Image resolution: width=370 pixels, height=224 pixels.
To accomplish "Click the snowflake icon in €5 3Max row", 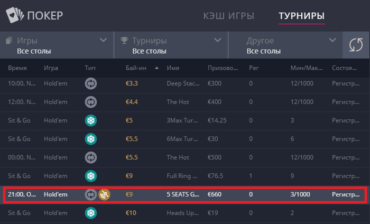I will pyautogui.click(x=91, y=120).
